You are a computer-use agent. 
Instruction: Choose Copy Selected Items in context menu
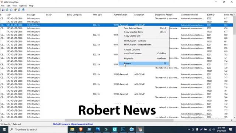pyautogui.click(x=144, y=32)
